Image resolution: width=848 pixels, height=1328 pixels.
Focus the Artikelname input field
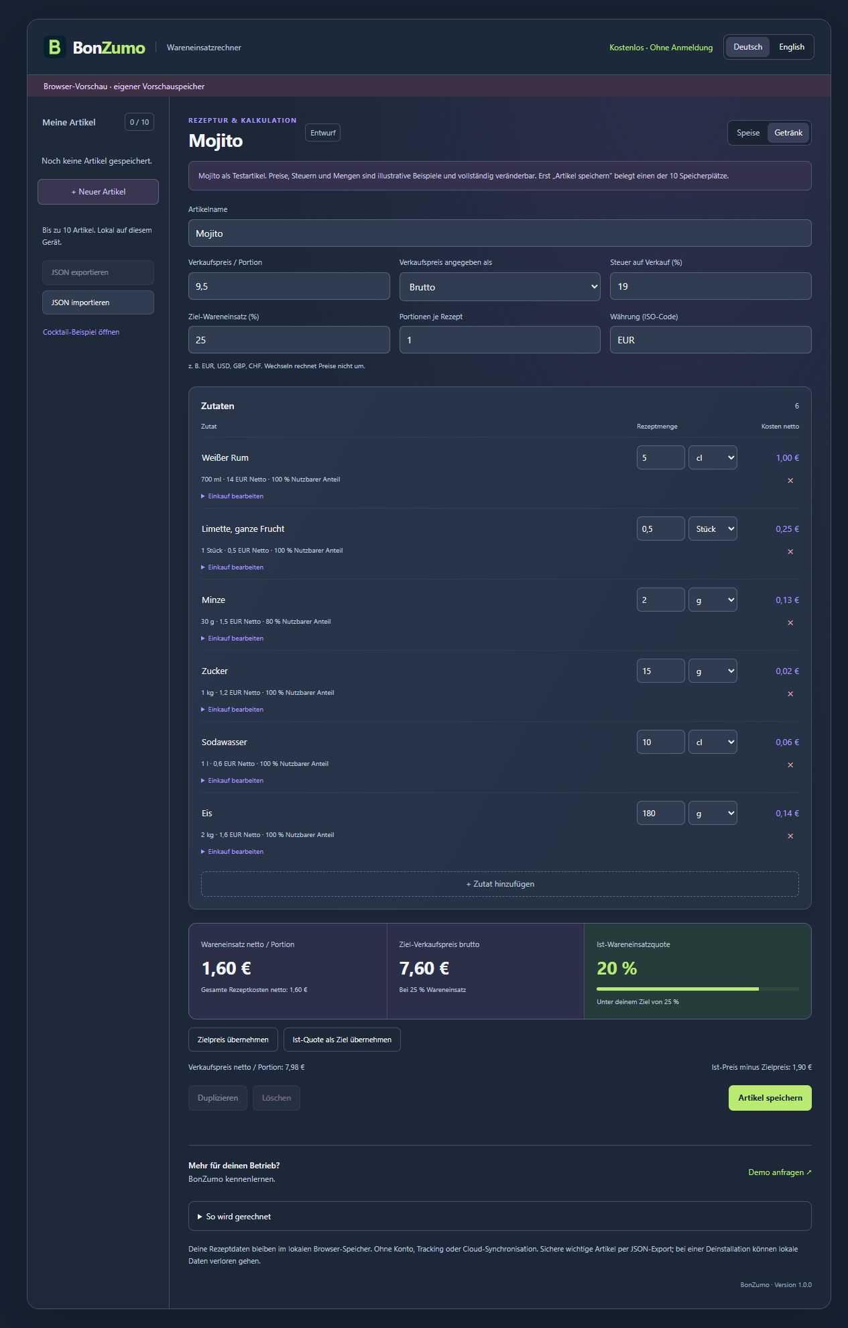click(x=500, y=233)
